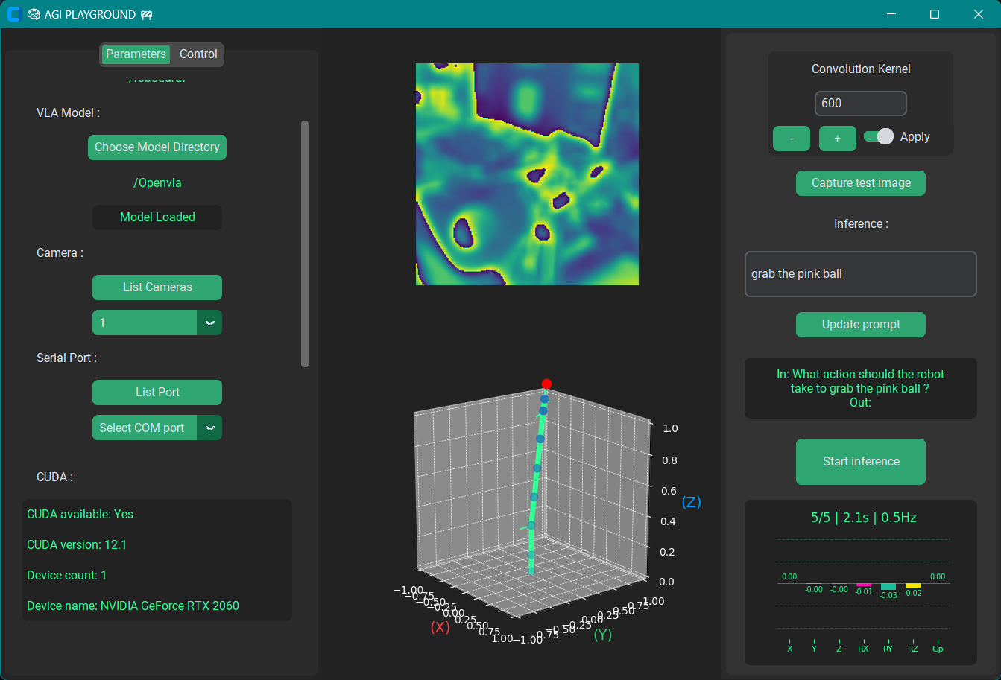1001x680 pixels.
Task: Click the red end-effector point on 3D plot
Action: (x=546, y=384)
